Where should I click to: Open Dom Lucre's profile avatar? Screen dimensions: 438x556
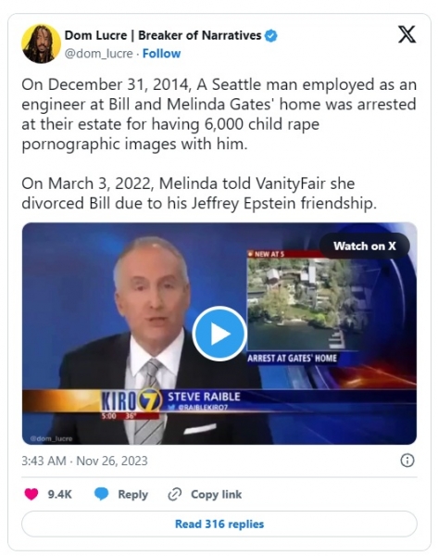click(x=41, y=44)
